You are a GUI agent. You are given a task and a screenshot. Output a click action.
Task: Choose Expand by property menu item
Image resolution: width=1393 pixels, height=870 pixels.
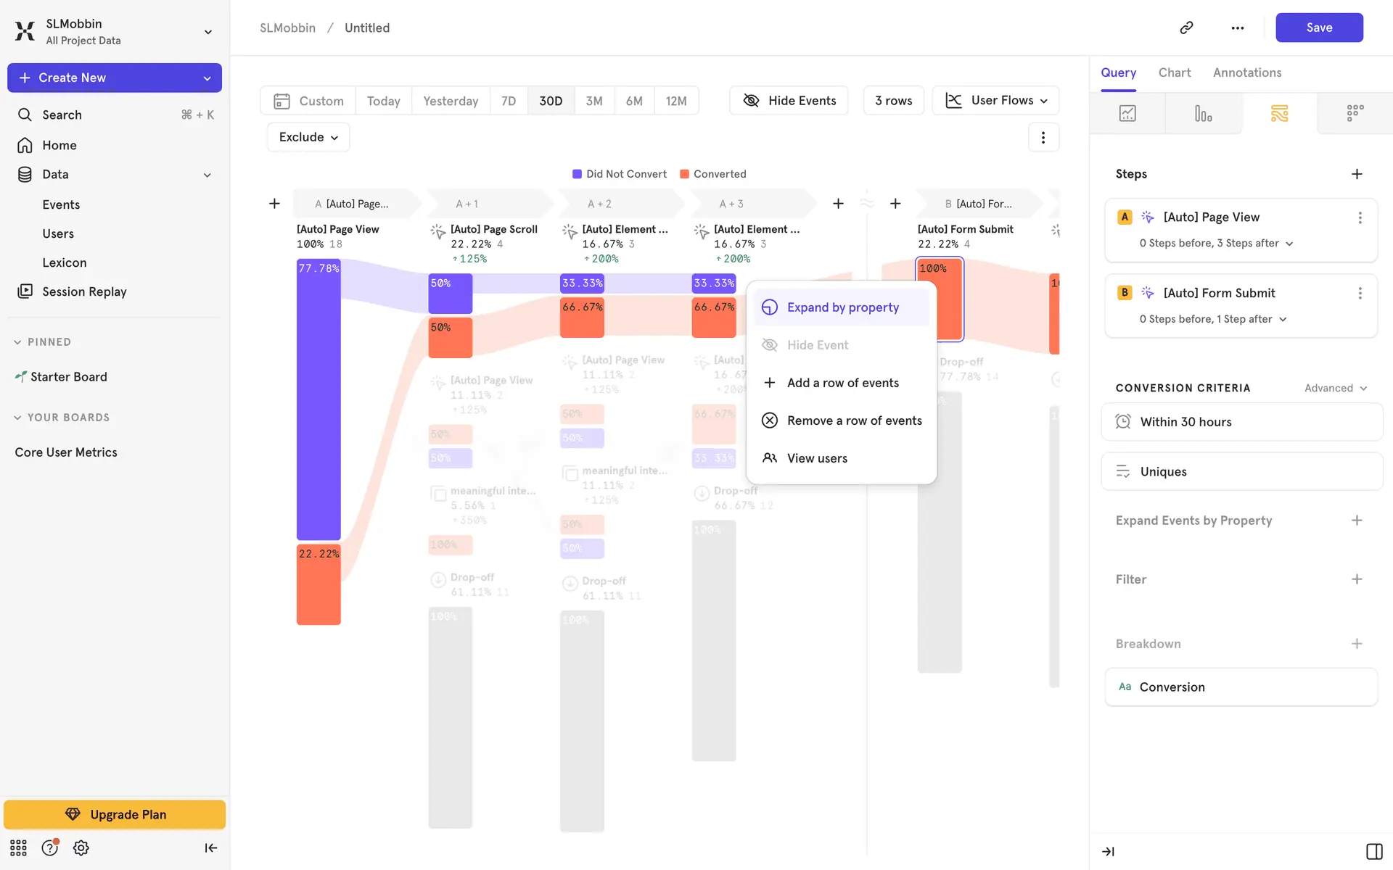pyautogui.click(x=842, y=307)
